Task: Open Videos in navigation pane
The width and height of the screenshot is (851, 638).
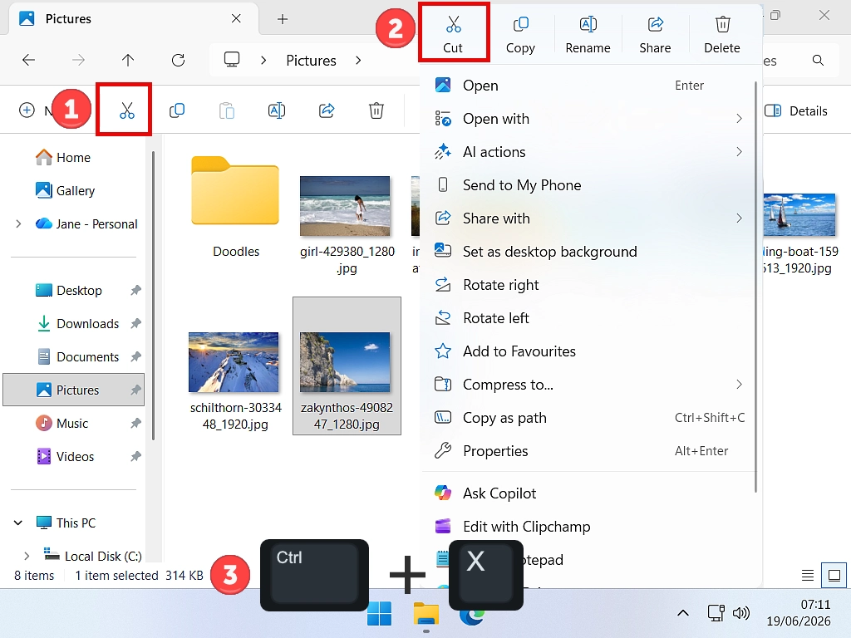Action: point(73,457)
